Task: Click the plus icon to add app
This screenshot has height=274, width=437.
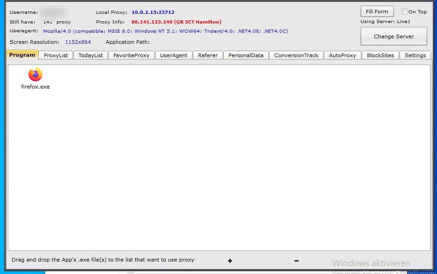Action: (230, 261)
